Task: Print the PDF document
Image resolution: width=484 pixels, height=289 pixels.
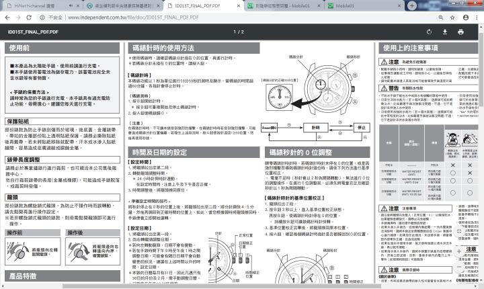Action: 461,32
